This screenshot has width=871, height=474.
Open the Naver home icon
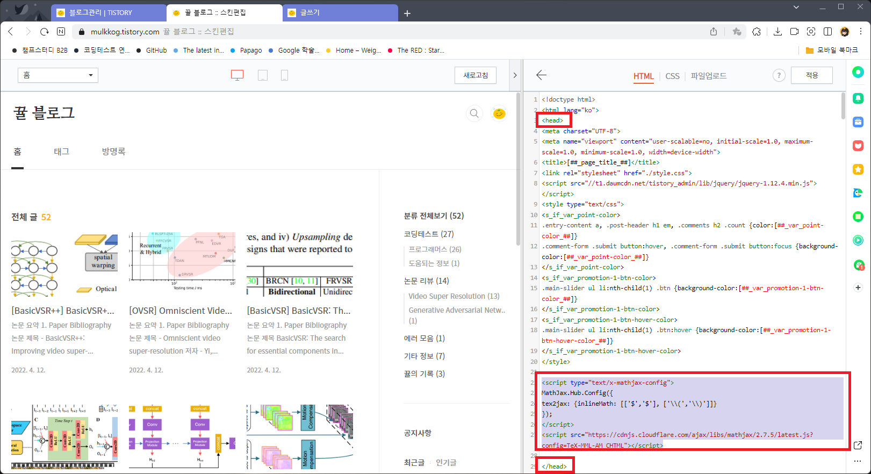click(x=61, y=32)
